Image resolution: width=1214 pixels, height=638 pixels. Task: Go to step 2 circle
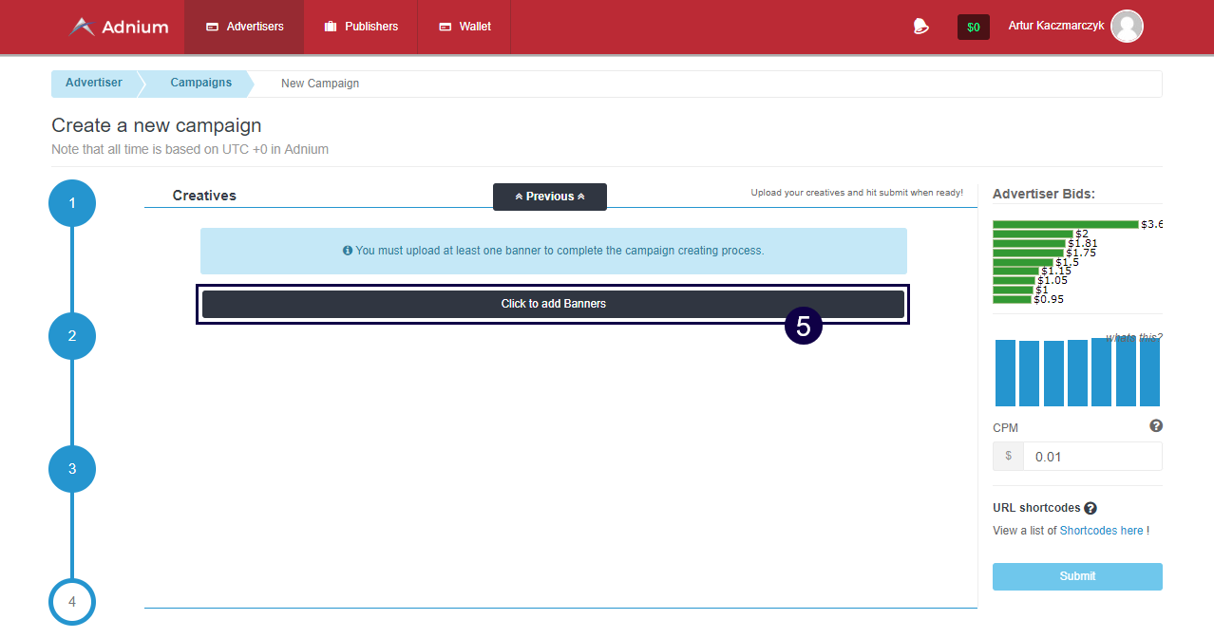pos(72,336)
